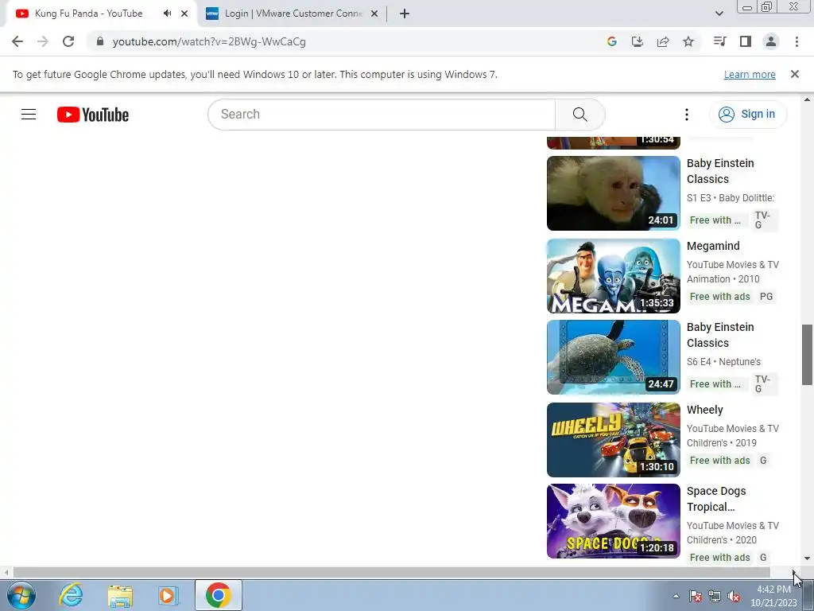Click the Wheely title
Viewport: 814px width, 611px height.
(704, 410)
